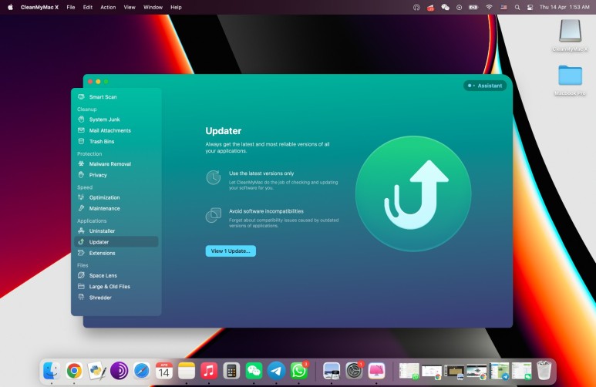
Task: Click the WeChat menu bar icon
Action: click(445, 7)
